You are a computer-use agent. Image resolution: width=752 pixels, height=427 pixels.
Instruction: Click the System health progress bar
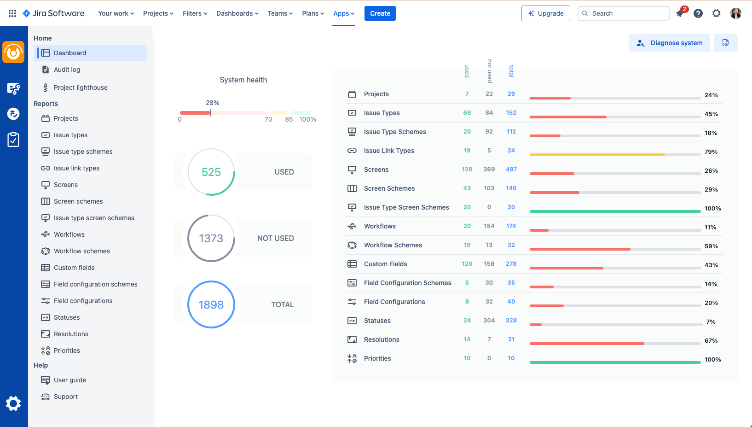[x=245, y=113]
